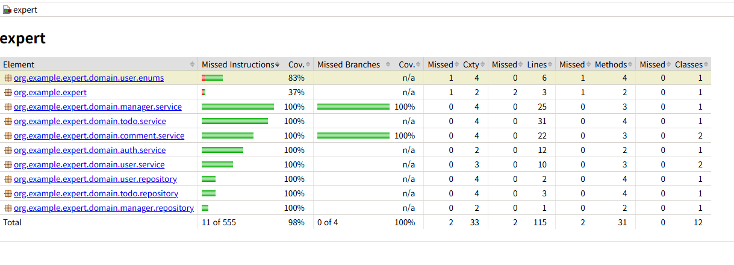Viewport: 734px width, 265px height.
Task: Click the Lines value 31 for todo.service
Action: point(541,121)
